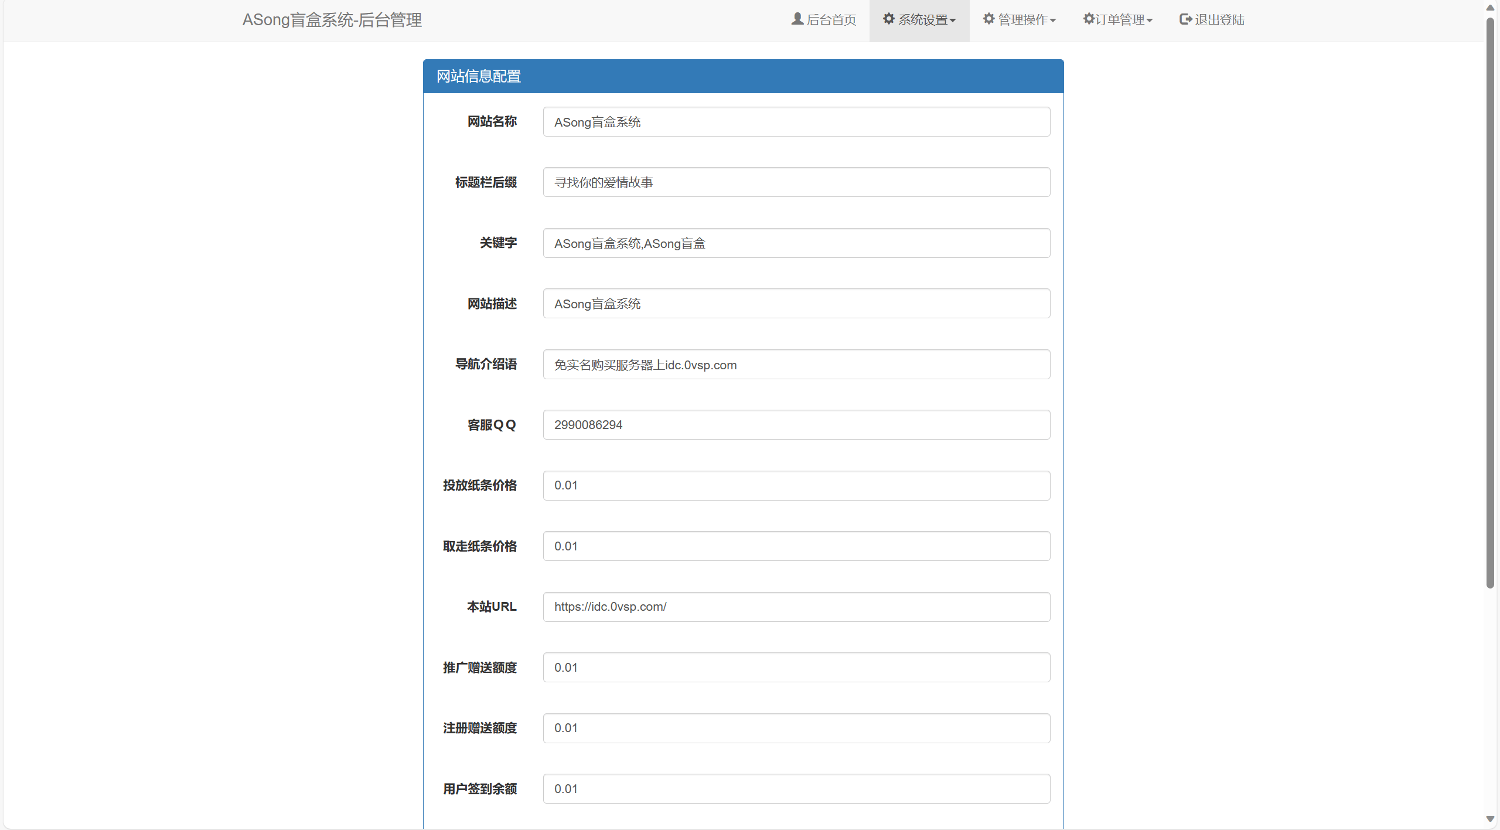Click the logout icon beside 退出登陆
Screen dimensions: 1500x830
[1185, 19]
